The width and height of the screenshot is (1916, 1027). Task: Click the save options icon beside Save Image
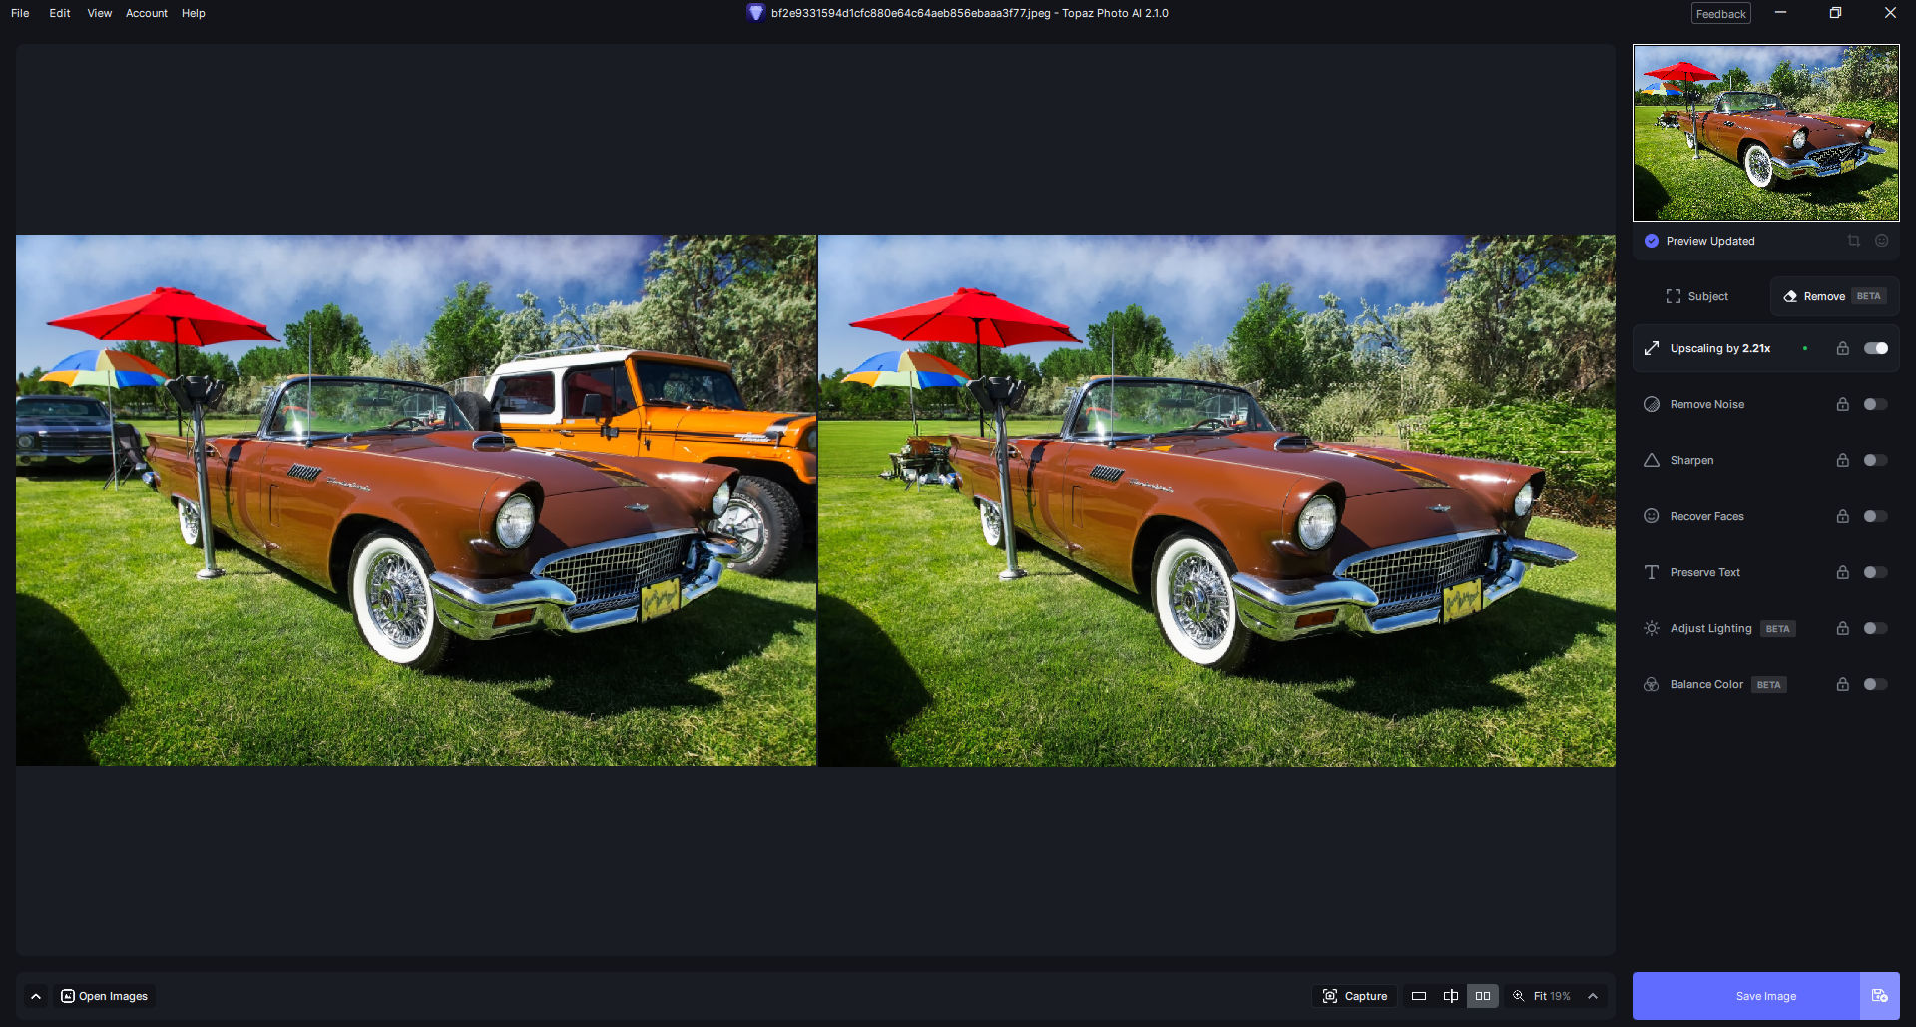pos(1879,996)
